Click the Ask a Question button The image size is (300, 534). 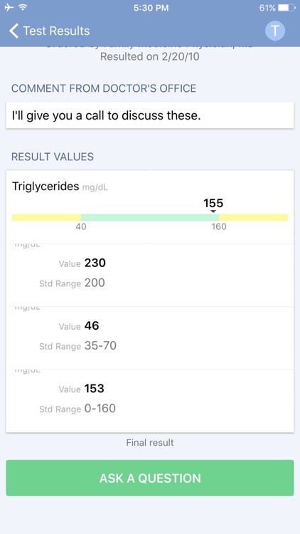150,478
